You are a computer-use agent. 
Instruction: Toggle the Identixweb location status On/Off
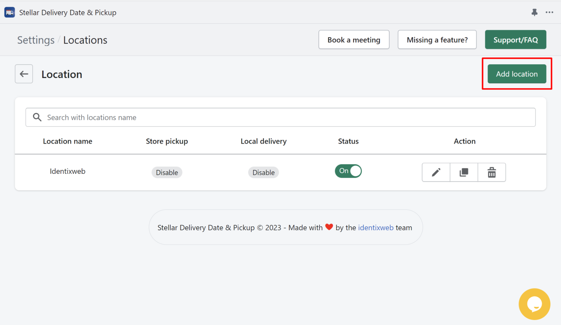coord(348,170)
